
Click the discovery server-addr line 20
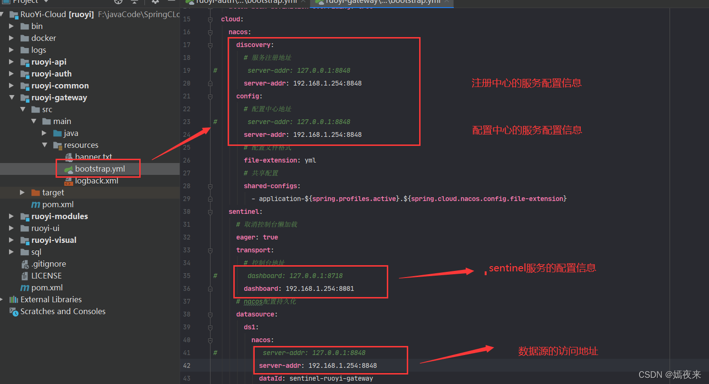tap(303, 84)
